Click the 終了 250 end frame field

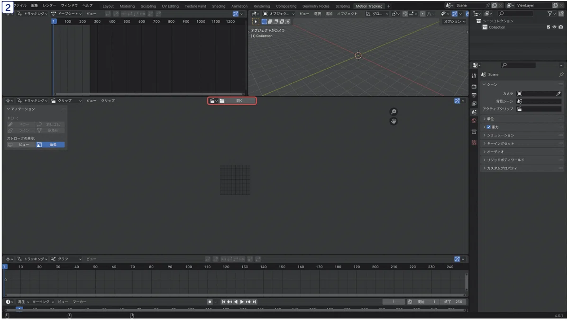point(453,302)
